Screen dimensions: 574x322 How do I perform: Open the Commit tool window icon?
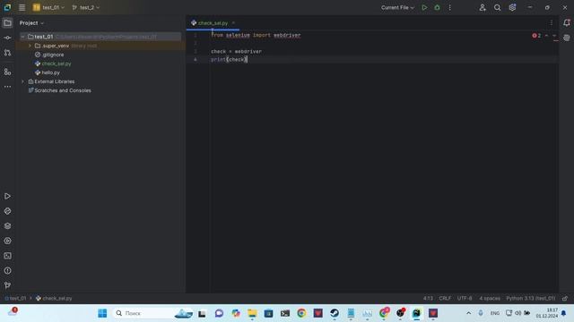pyautogui.click(x=7, y=38)
